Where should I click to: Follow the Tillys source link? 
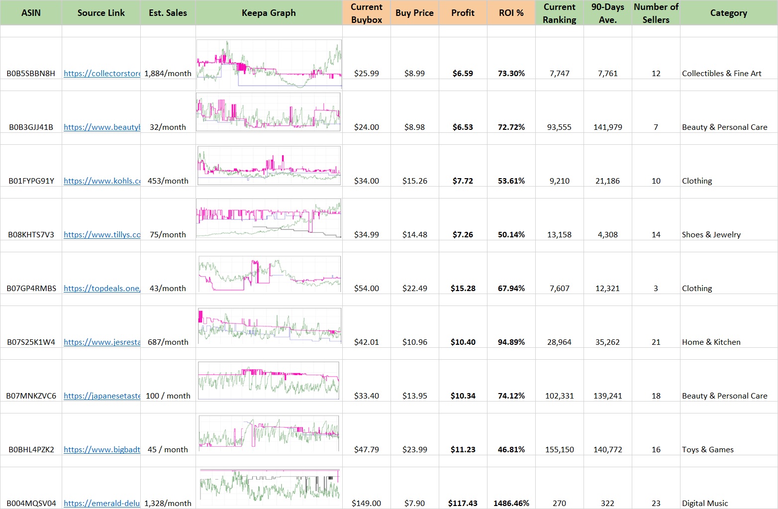(102, 235)
